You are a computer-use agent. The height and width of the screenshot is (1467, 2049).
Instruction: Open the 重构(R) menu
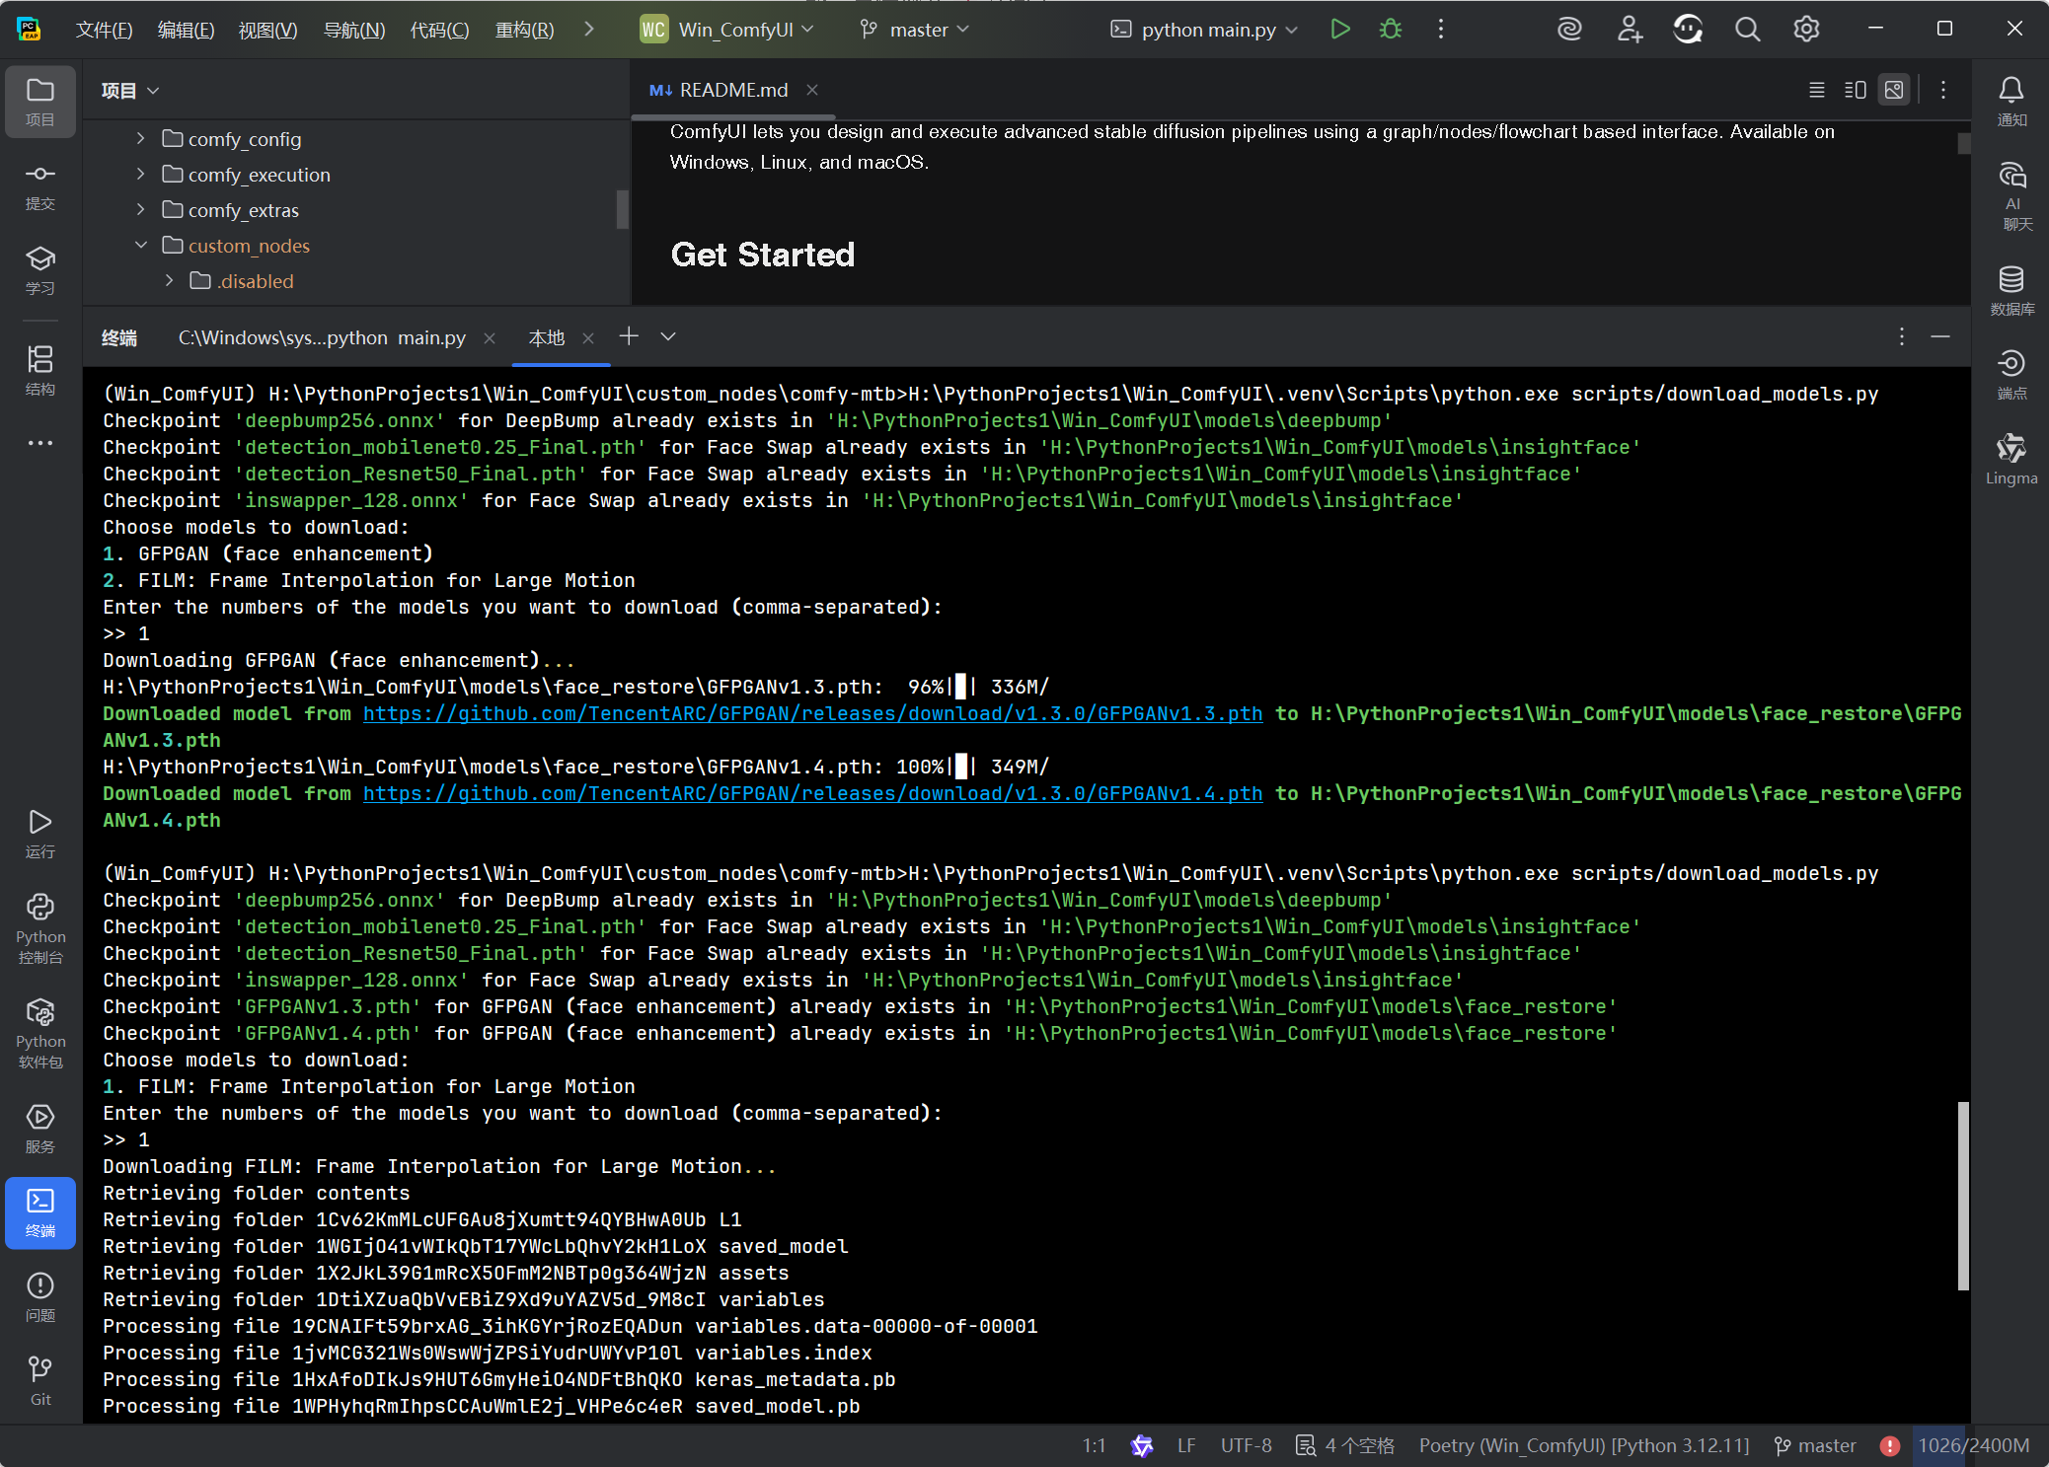click(524, 30)
